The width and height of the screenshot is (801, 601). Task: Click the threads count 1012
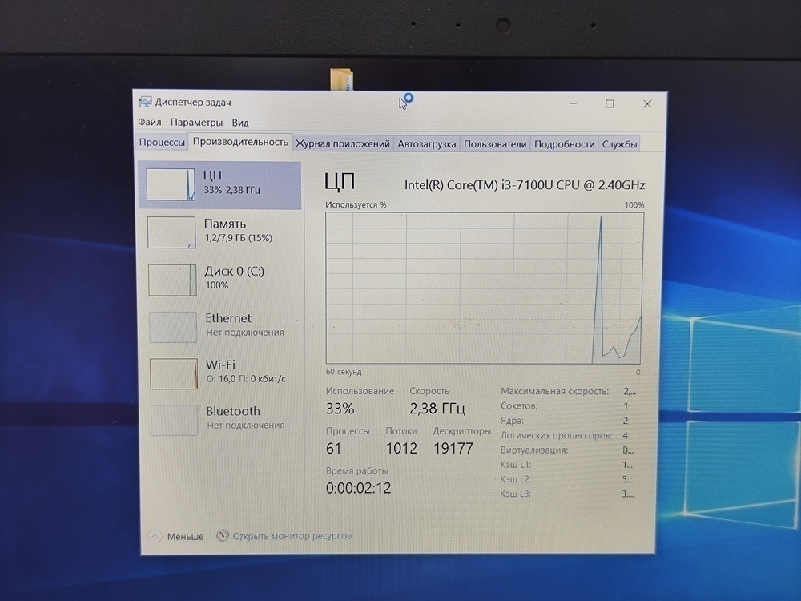pyautogui.click(x=401, y=448)
